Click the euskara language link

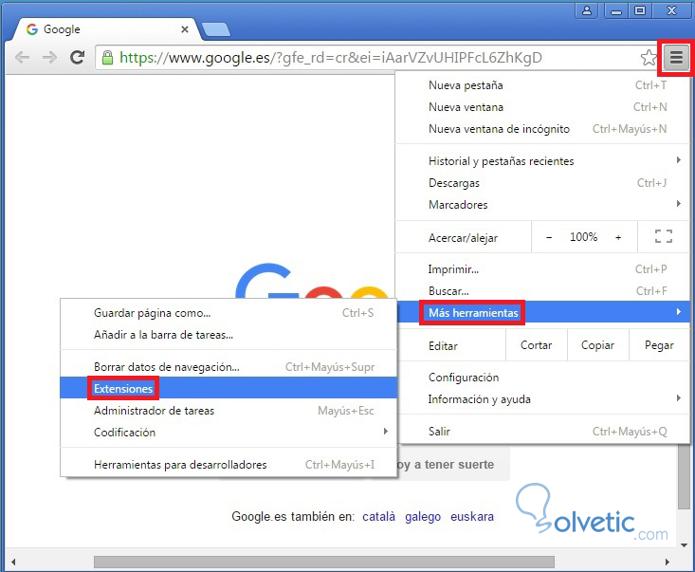[472, 517]
